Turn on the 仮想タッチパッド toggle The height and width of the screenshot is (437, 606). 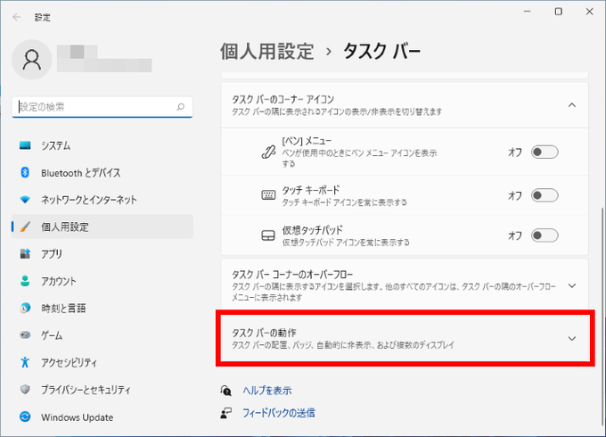545,235
